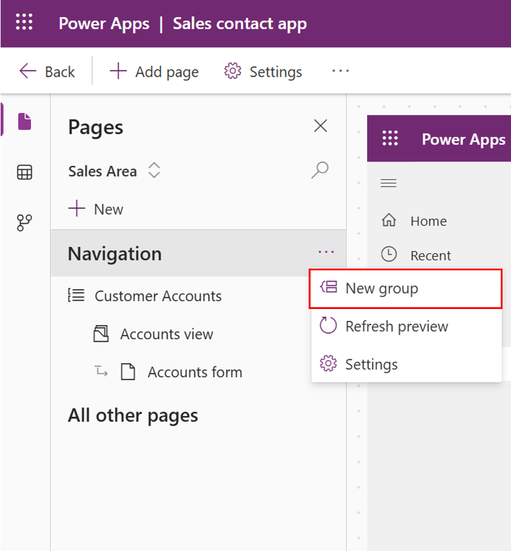Select the Pages icon in the left rail
The image size is (511, 551).
point(24,121)
